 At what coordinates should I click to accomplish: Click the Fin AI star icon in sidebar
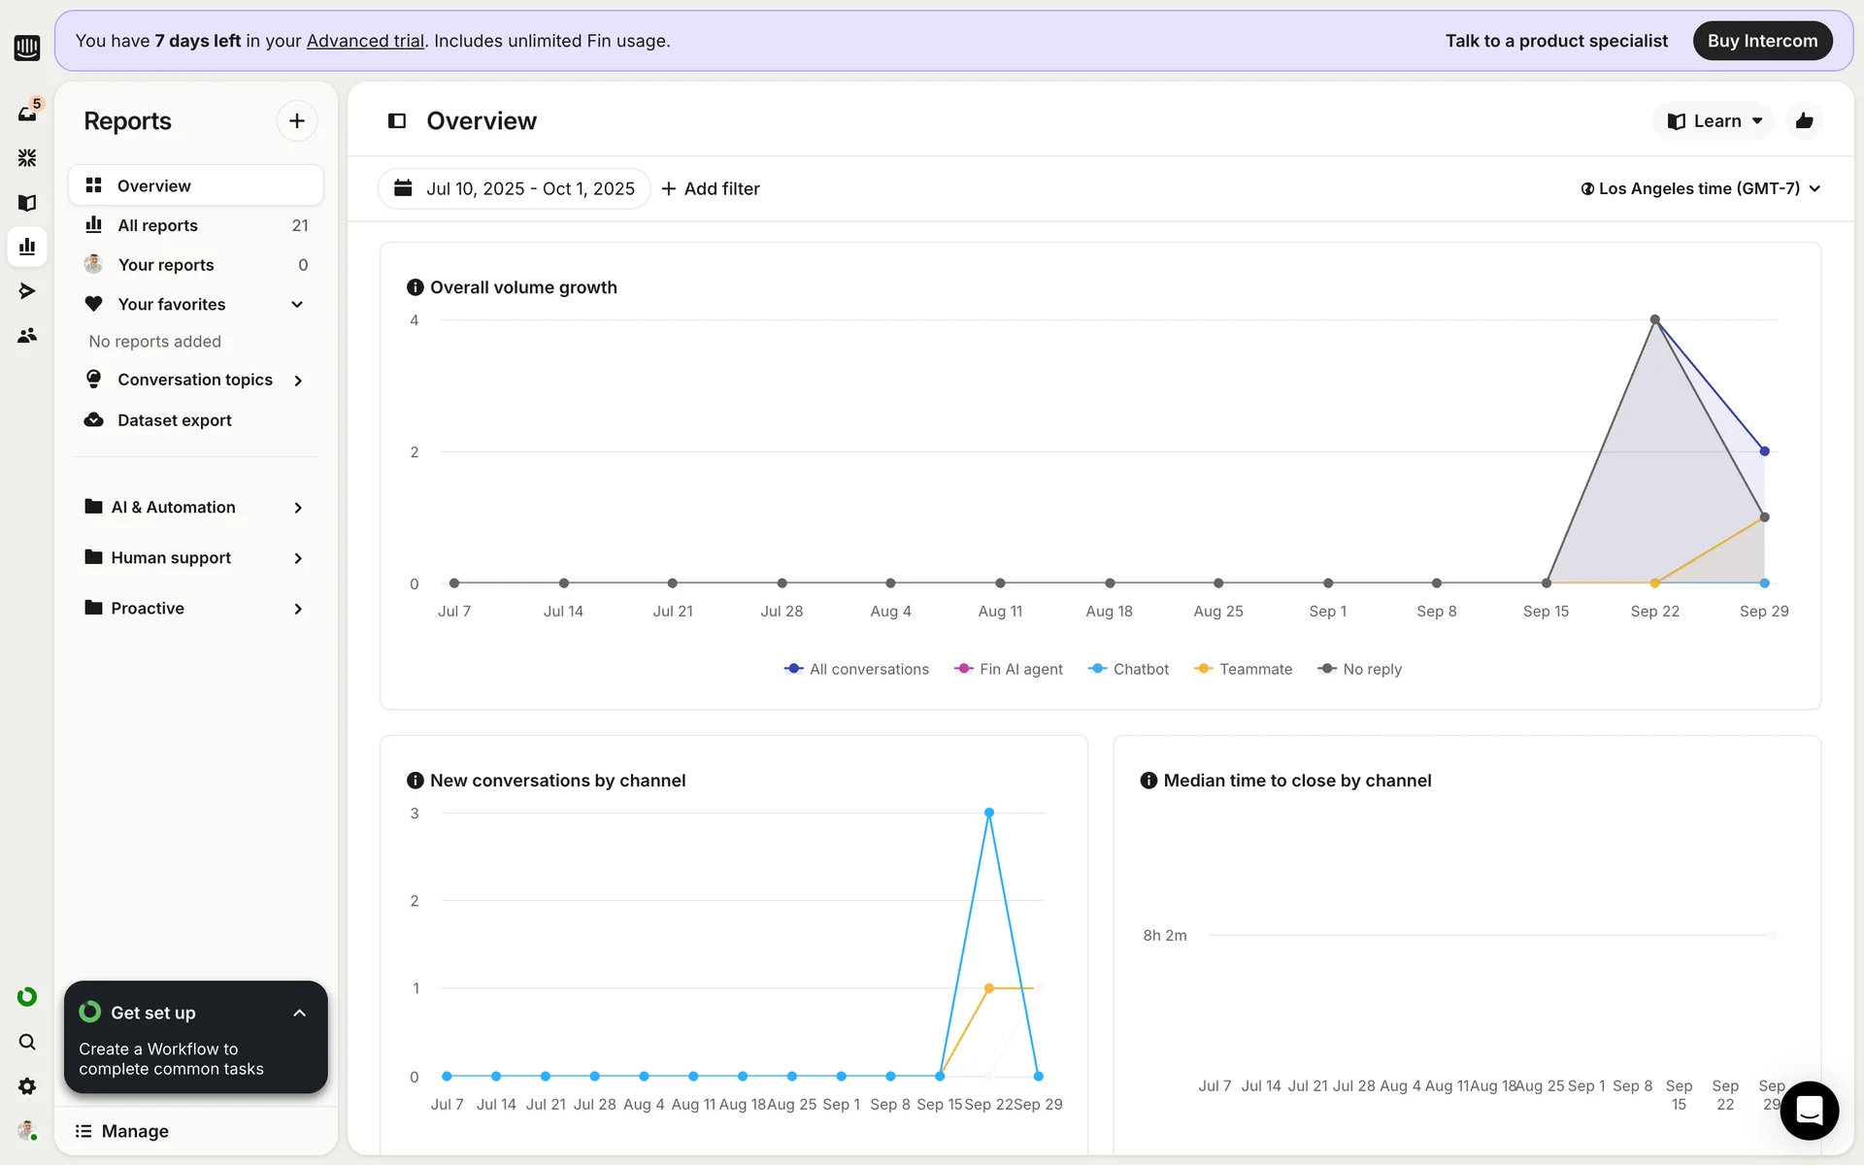coord(27,157)
